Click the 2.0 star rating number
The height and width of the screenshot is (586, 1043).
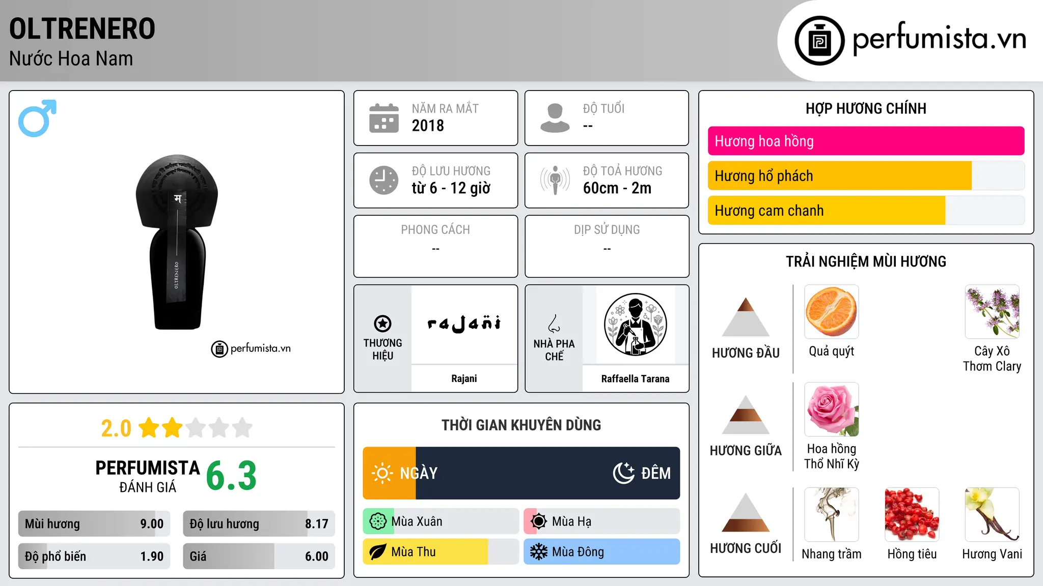click(x=116, y=428)
